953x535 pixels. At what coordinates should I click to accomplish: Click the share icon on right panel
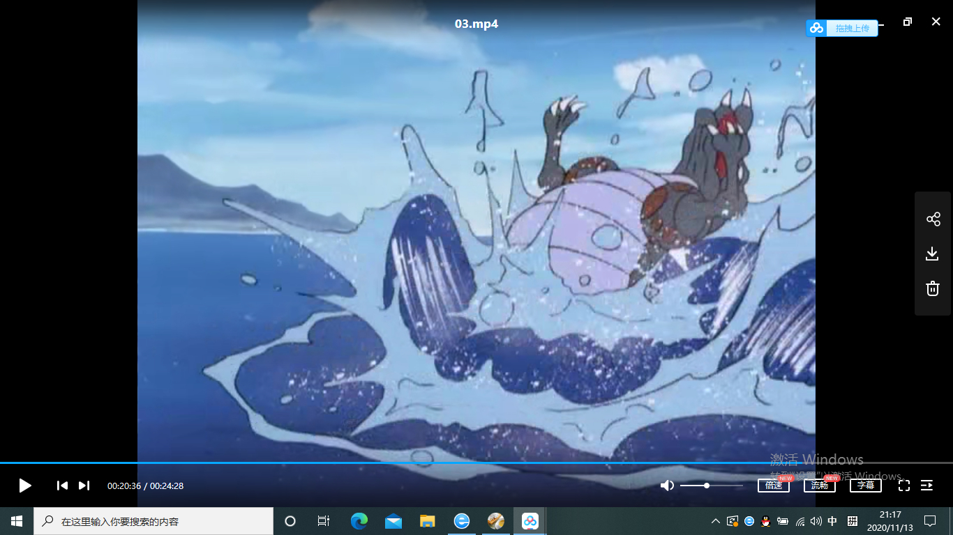pos(933,219)
